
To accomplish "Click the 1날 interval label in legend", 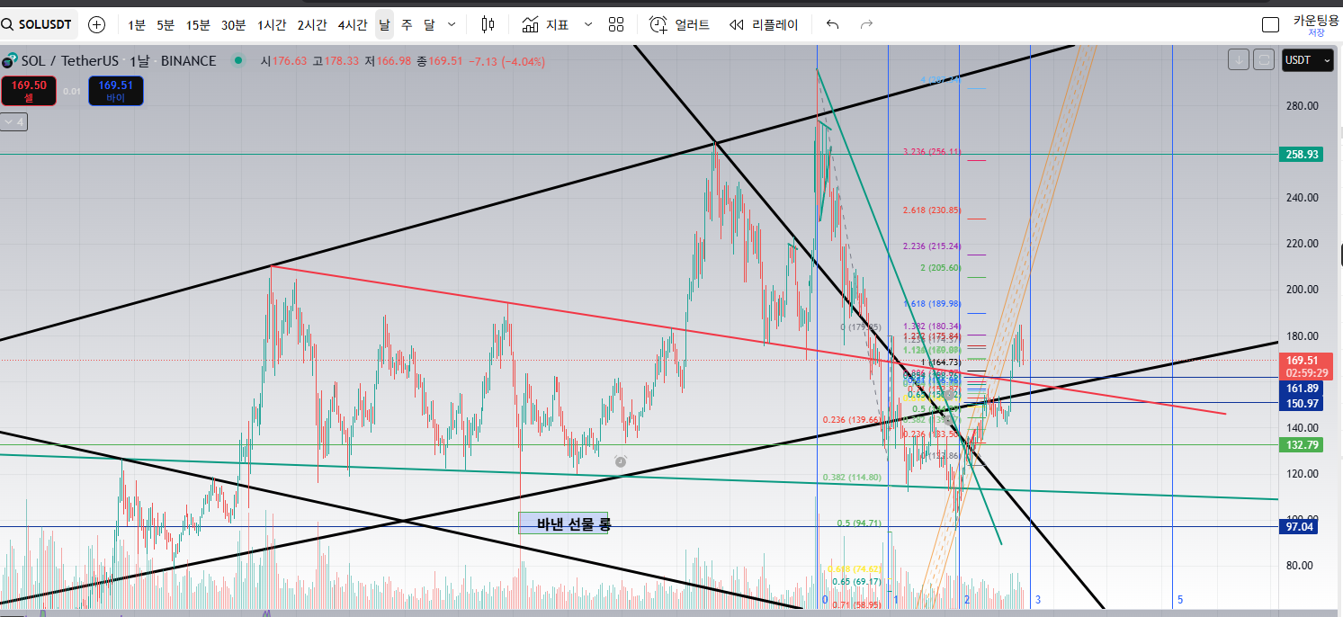I will point(140,61).
